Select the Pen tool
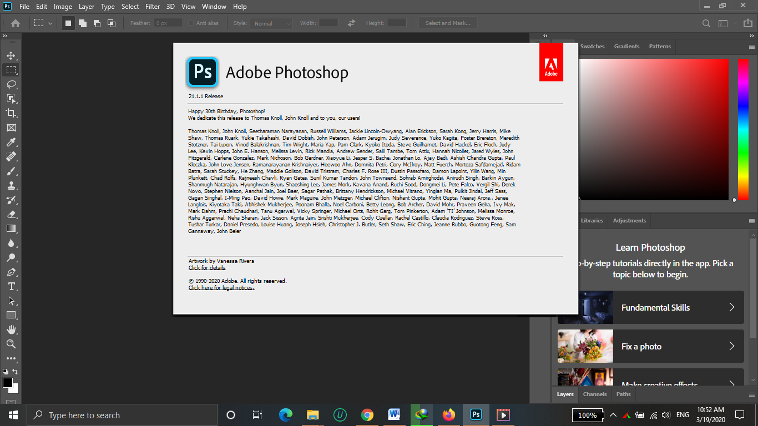 (x=11, y=272)
